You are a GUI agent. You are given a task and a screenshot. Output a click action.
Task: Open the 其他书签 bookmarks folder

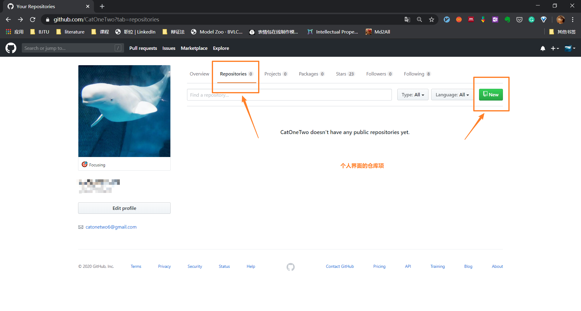pos(562,32)
